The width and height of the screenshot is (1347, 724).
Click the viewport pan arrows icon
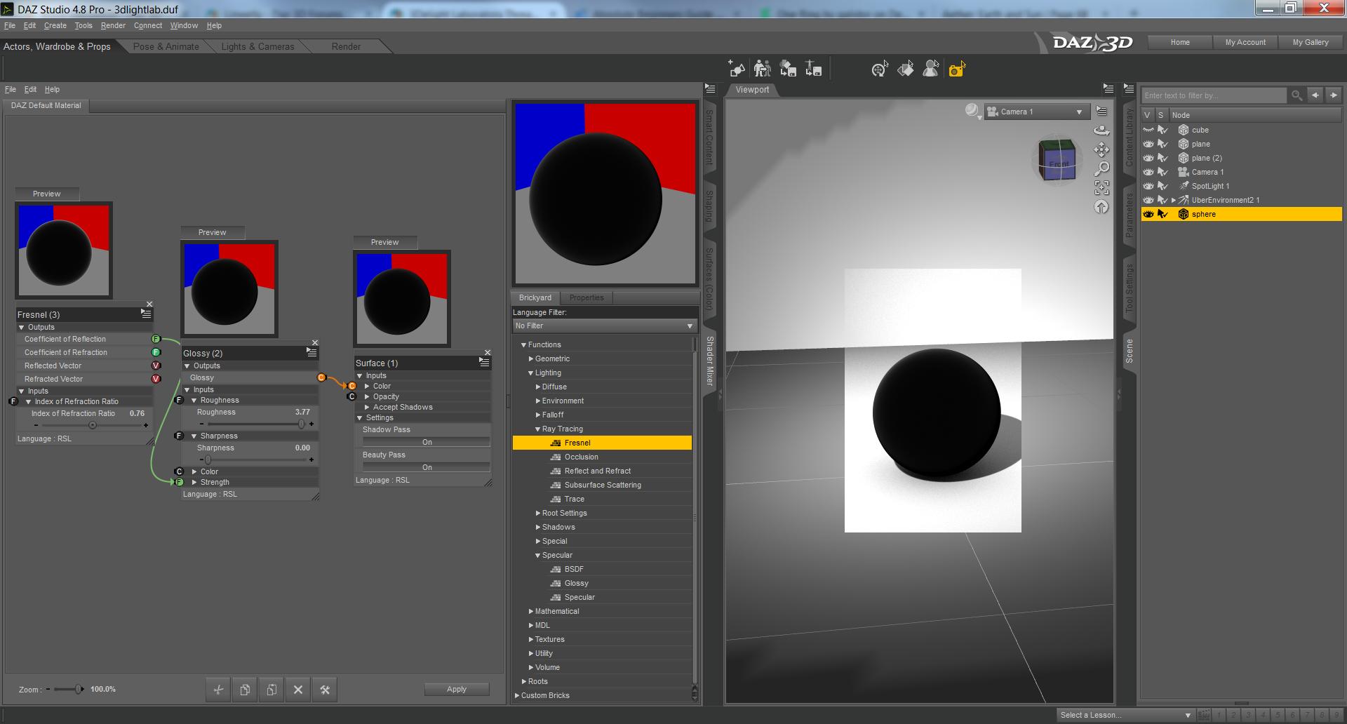(1101, 149)
